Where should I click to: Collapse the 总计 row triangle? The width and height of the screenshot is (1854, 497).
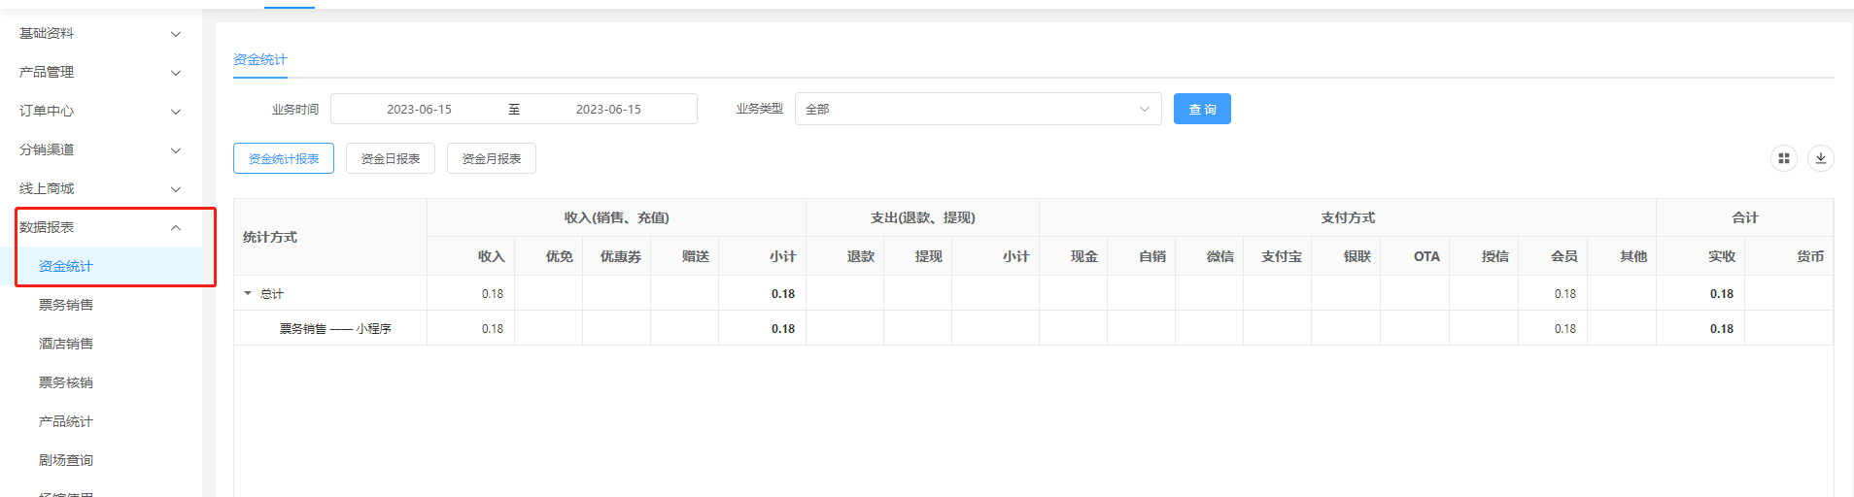point(248,293)
